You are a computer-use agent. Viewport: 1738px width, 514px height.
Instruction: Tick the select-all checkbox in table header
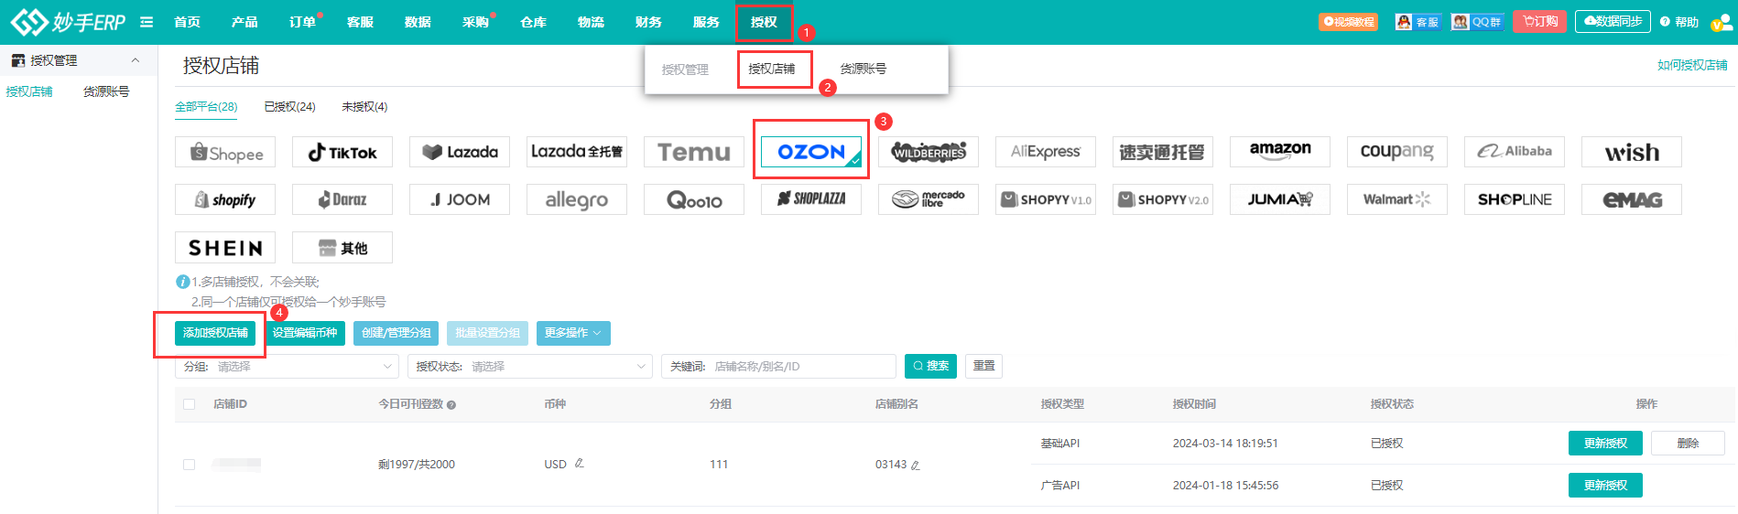[x=190, y=404]
